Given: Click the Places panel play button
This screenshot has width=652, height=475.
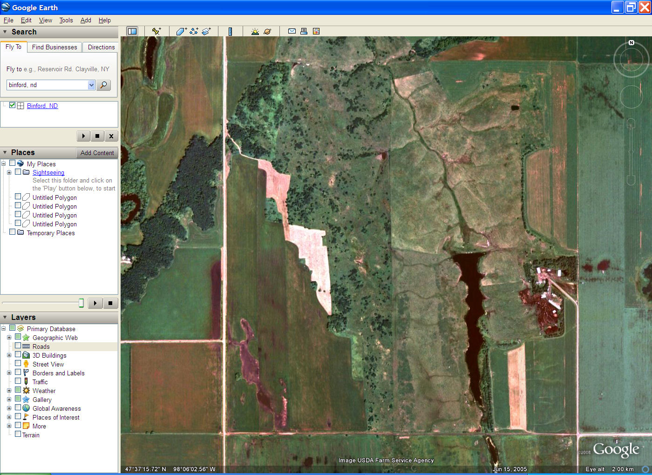Looking at the screenshot, I should [95, 303].
